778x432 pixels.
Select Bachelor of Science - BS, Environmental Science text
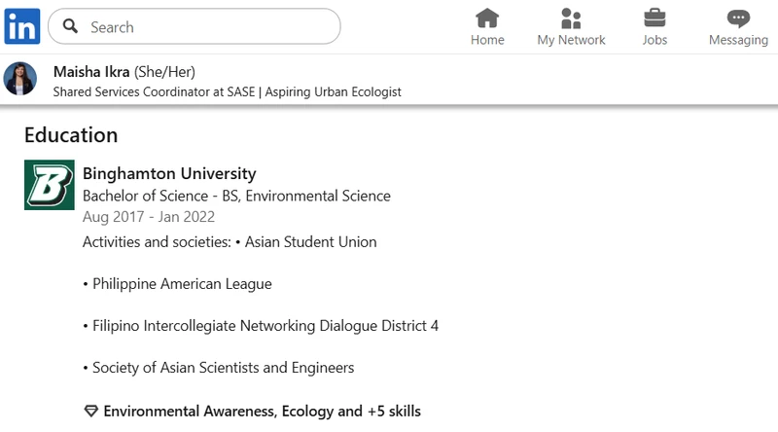point(236,196)
